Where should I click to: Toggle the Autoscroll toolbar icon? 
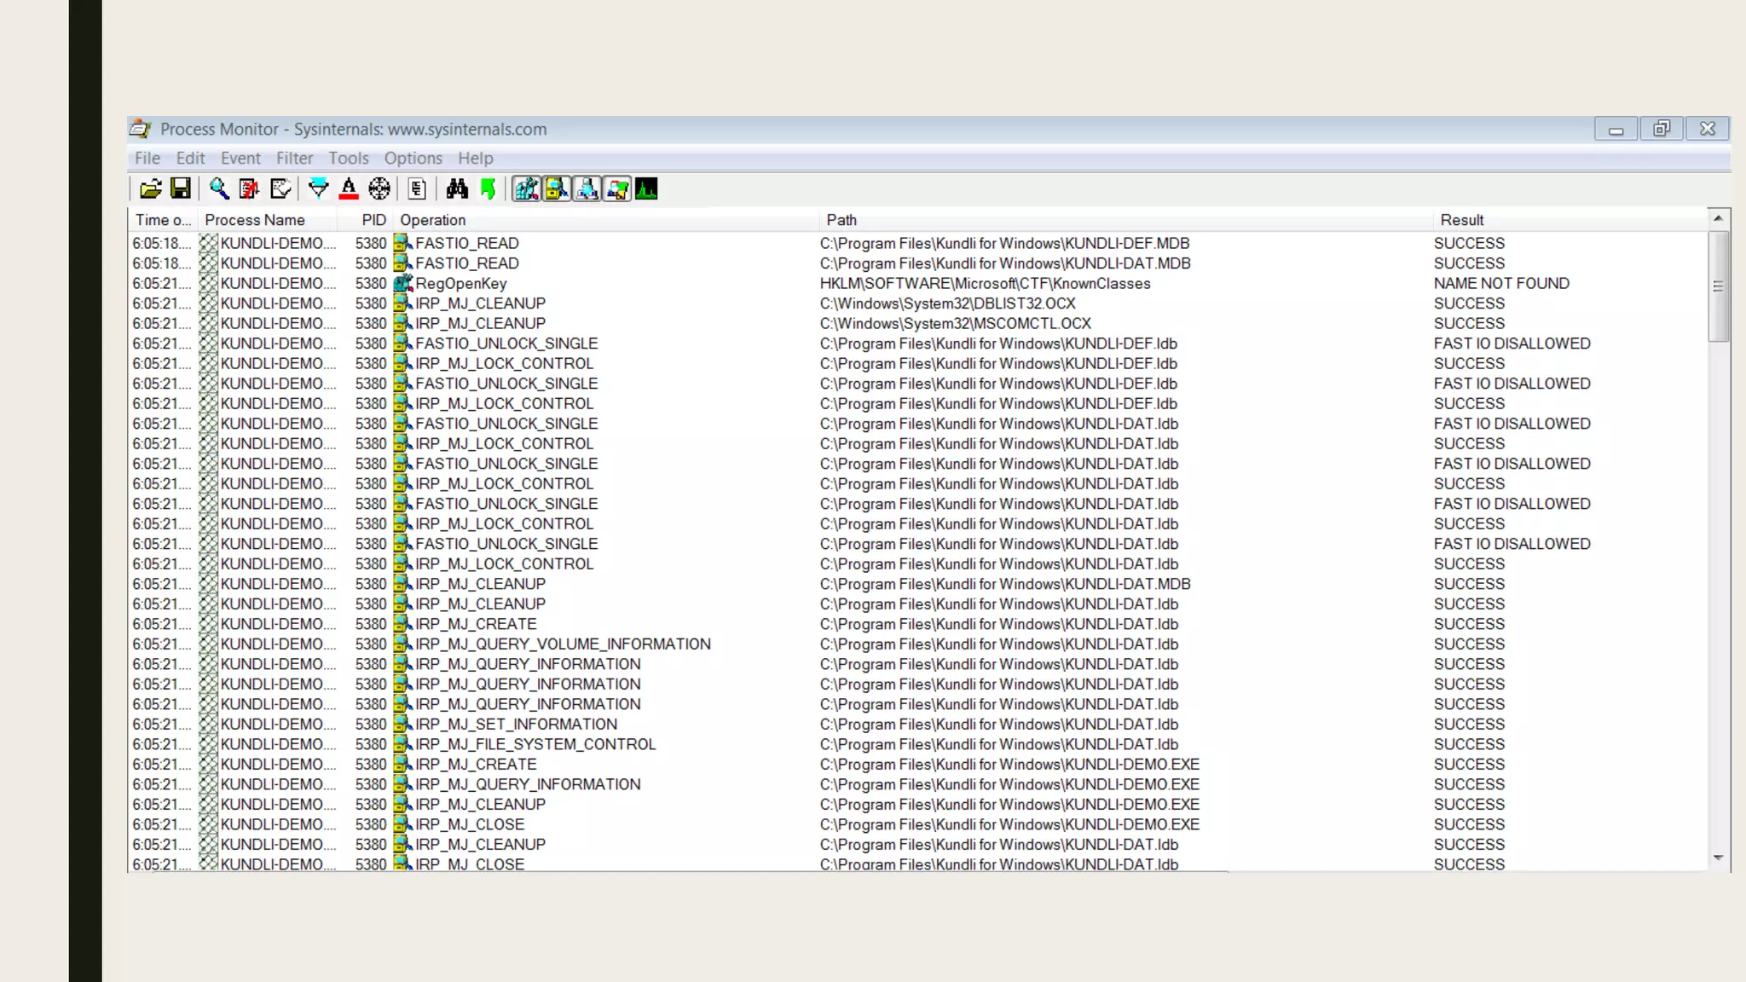pos(250,189)
